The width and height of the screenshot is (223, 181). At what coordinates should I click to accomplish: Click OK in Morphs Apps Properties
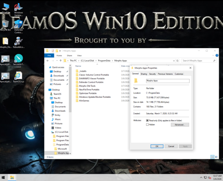click(x=157, y=146)
